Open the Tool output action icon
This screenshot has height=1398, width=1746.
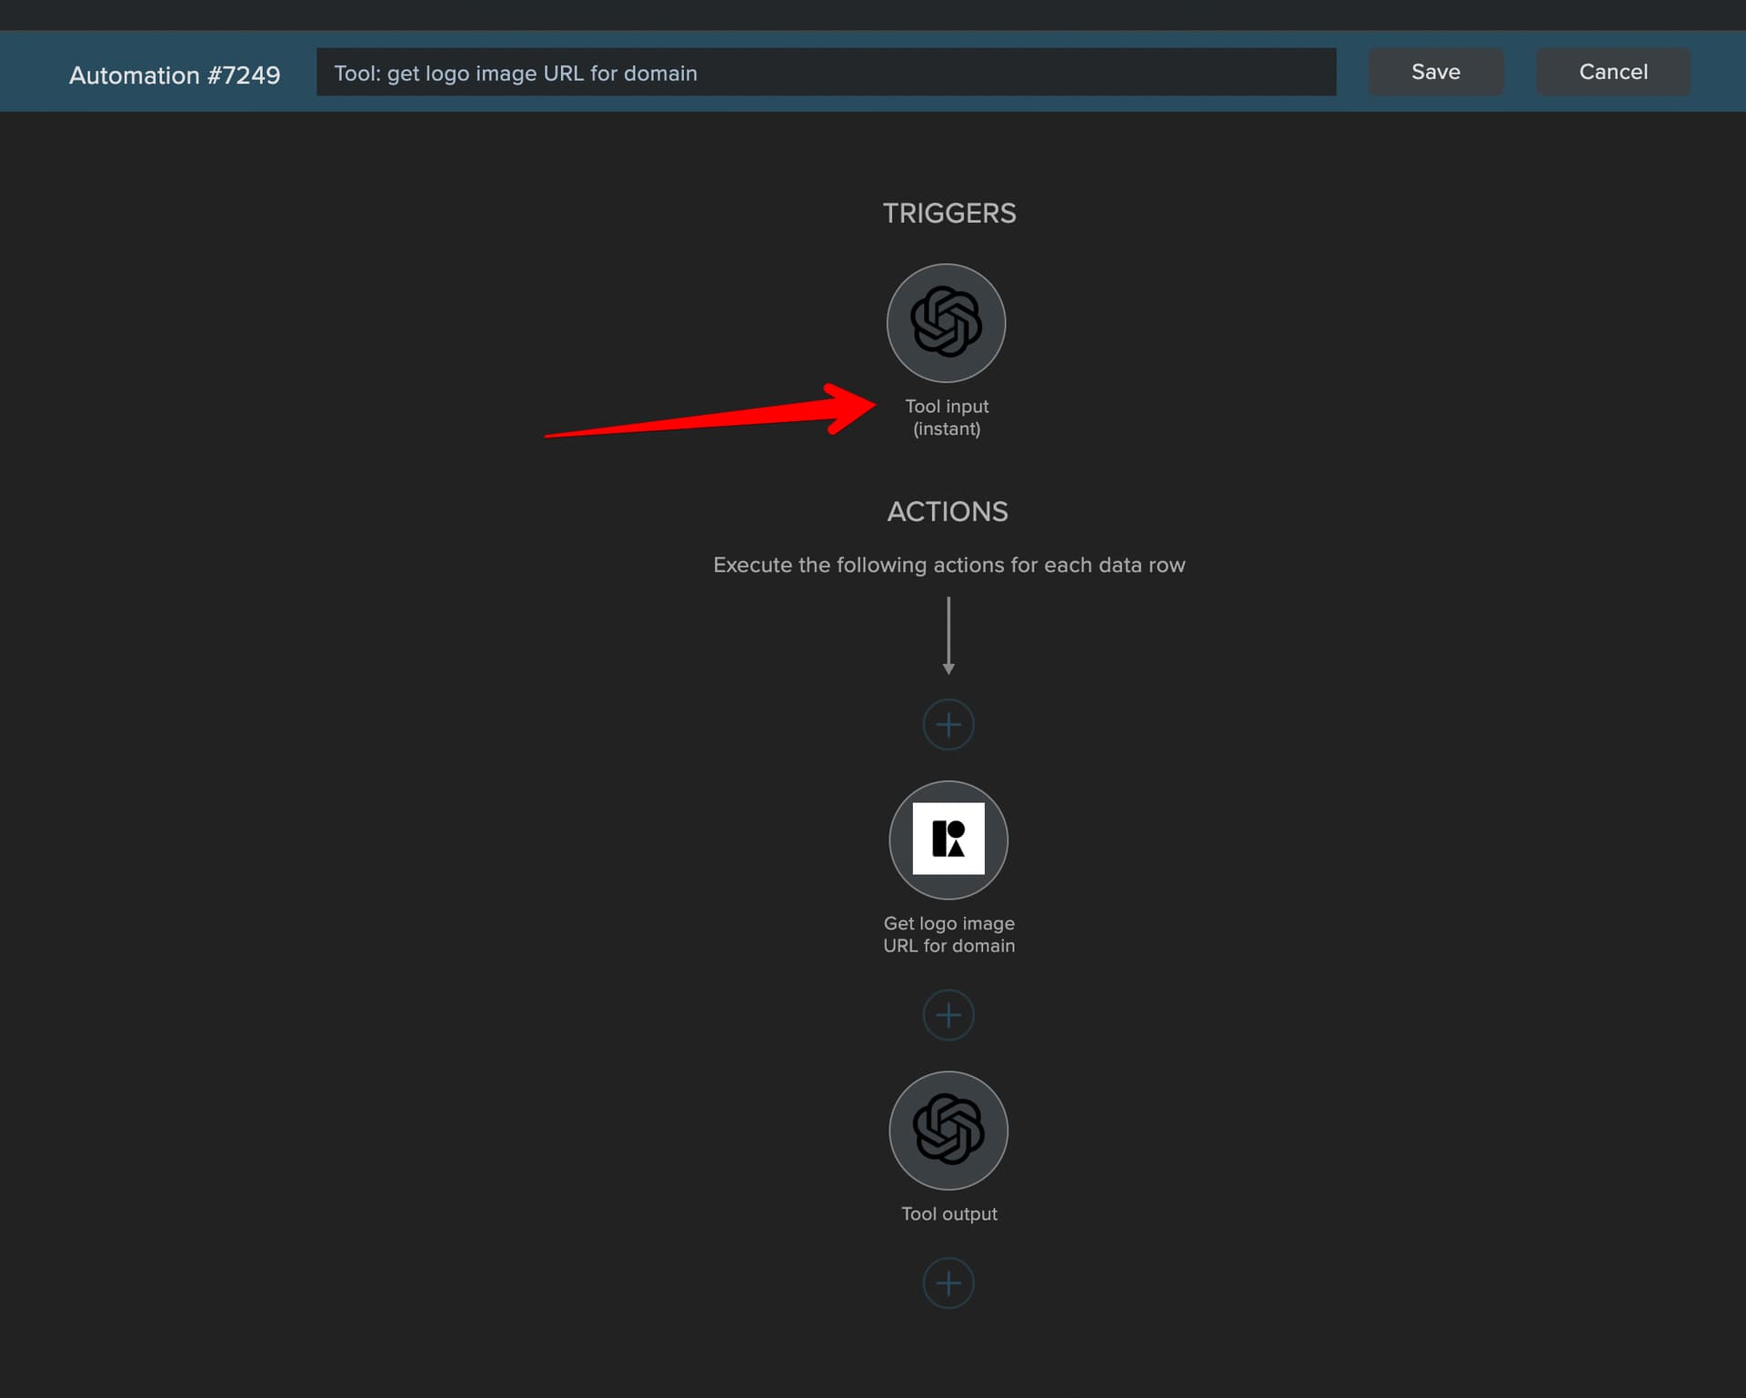point(948,1131)
